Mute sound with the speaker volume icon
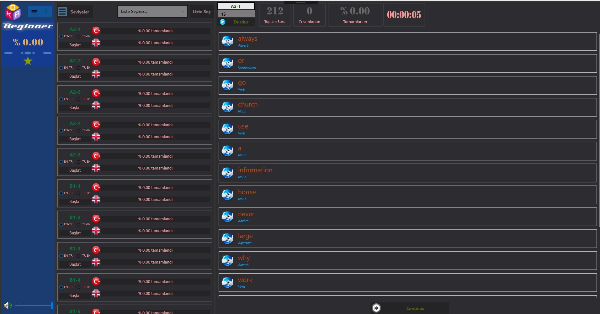Viewport: 600px width, 314px height. point(8,305)
